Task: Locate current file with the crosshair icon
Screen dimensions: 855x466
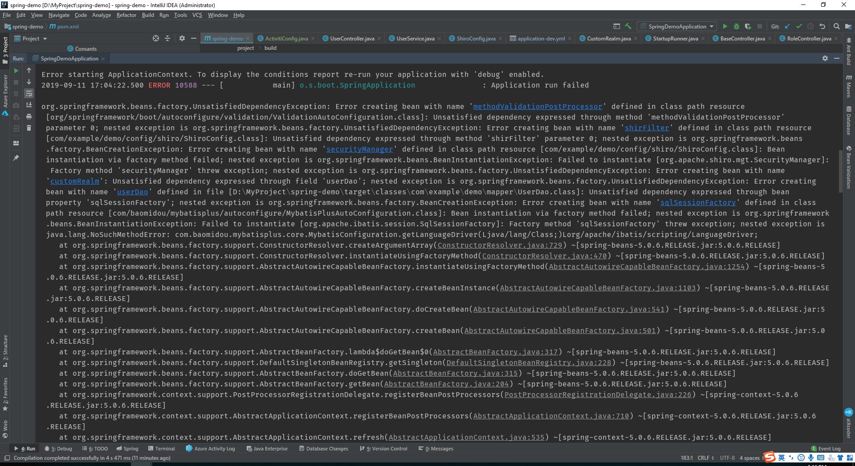Action: tap(156, 38)
